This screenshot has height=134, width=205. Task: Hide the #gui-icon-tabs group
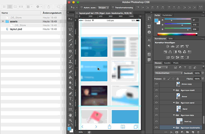tap(156, 115)
